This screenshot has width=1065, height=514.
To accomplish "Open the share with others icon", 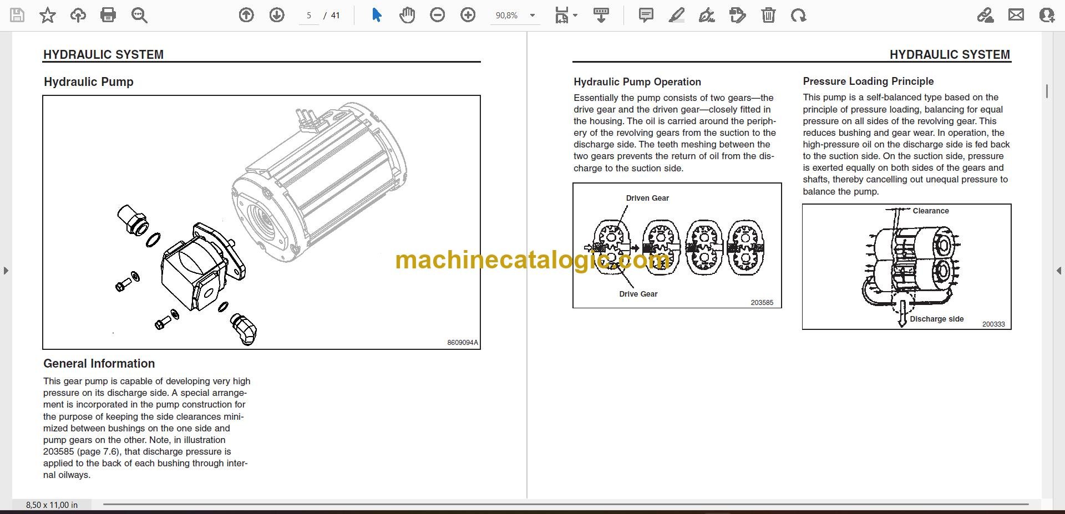I will 1047,15.
